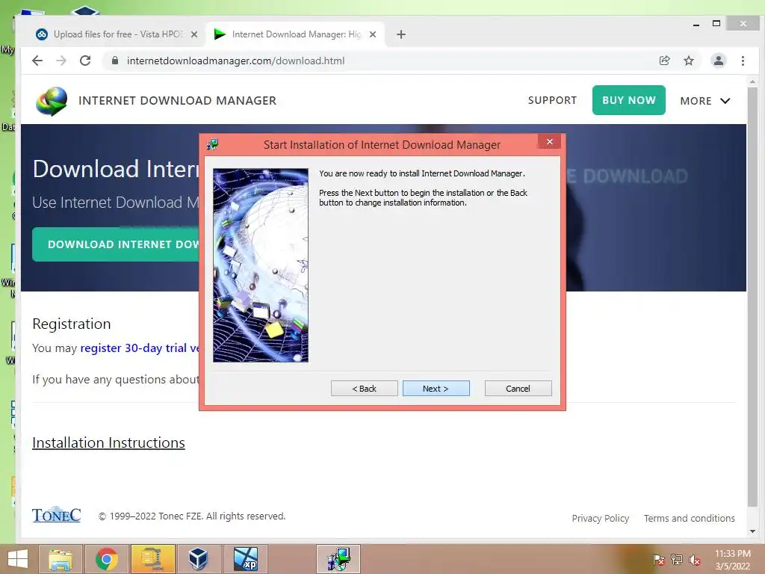Close the Start Installation dialog

[549, 141]
